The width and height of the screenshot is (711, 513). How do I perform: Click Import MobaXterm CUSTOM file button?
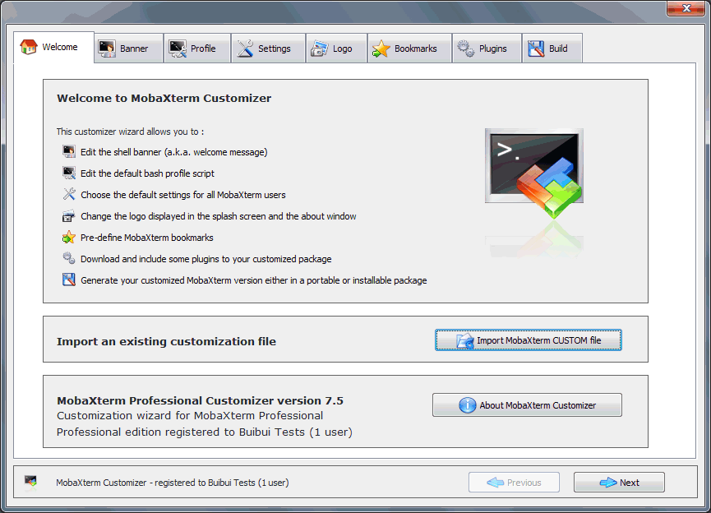(x=529, y=340)
